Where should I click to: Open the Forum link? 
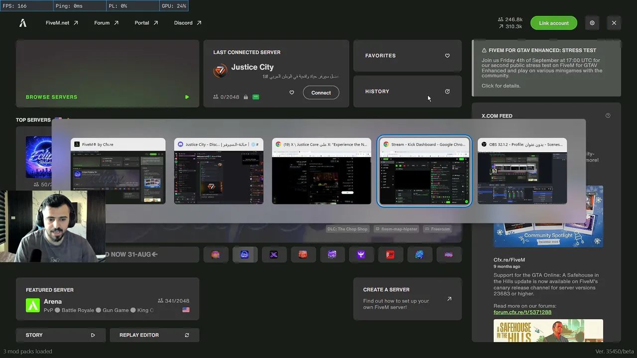pos(106,23)
